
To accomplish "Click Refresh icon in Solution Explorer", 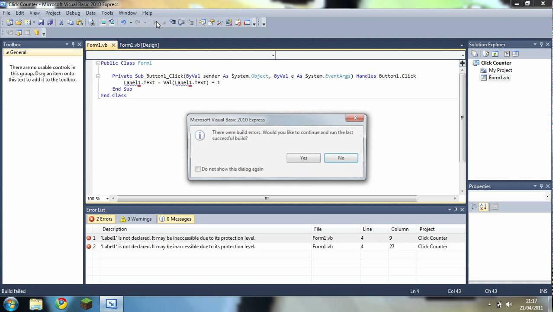I will pos(495,54).
